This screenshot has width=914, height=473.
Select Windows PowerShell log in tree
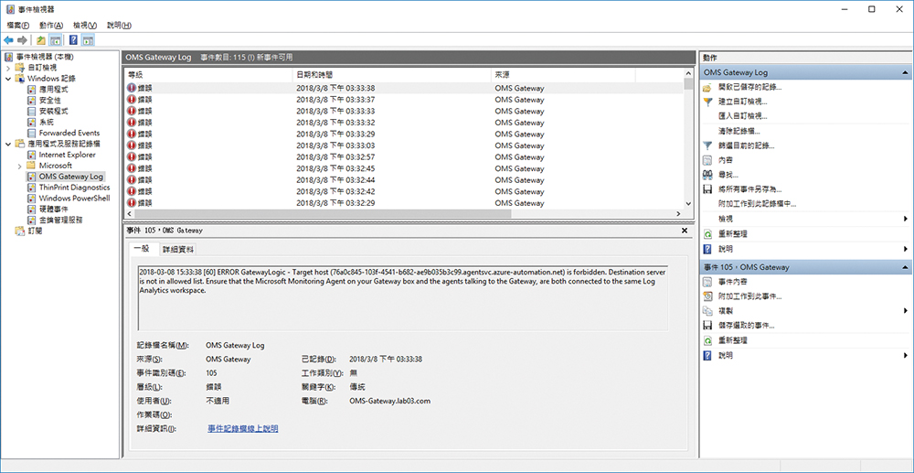click(x=74, y=199)
